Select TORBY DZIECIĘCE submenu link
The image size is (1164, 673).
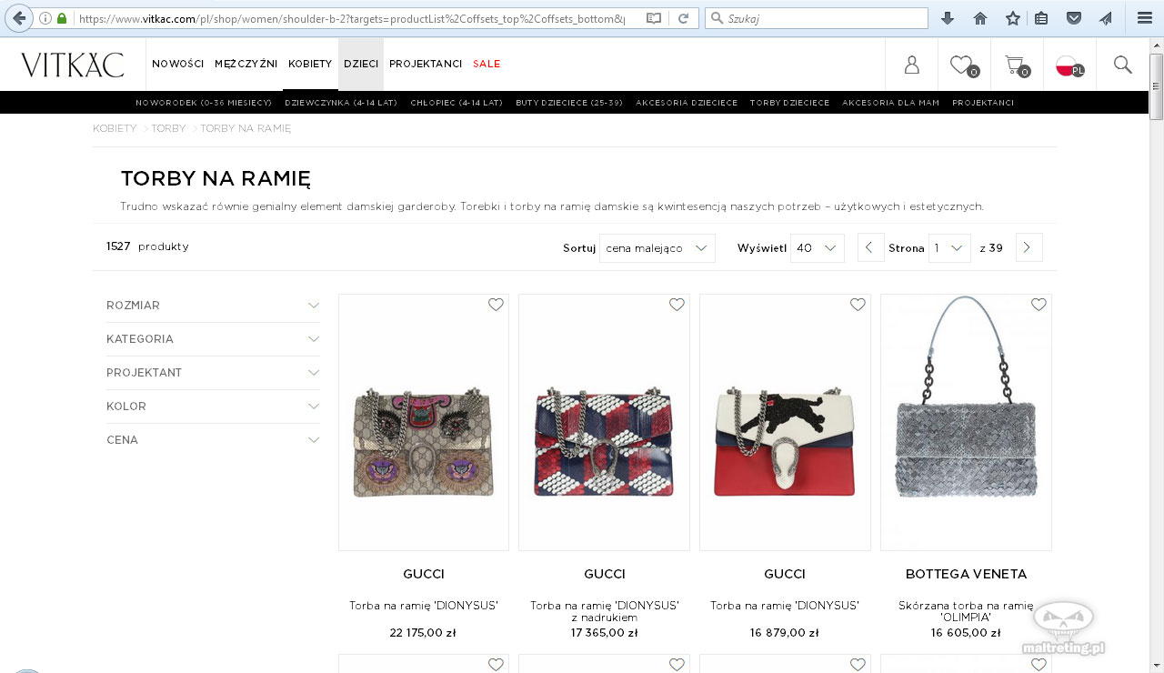click(789, 103)
